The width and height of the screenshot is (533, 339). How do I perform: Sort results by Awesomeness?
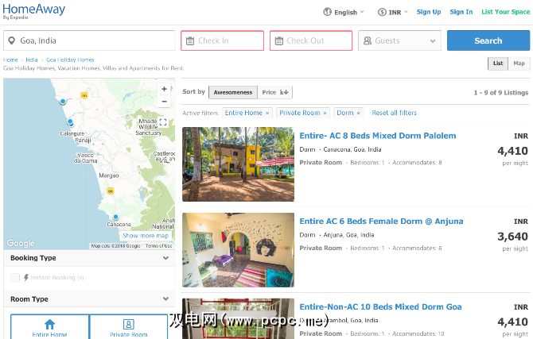coord(233,92)
